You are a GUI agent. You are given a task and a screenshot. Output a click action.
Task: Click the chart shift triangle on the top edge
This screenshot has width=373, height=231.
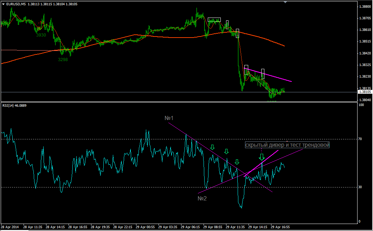tap(285, 2)
